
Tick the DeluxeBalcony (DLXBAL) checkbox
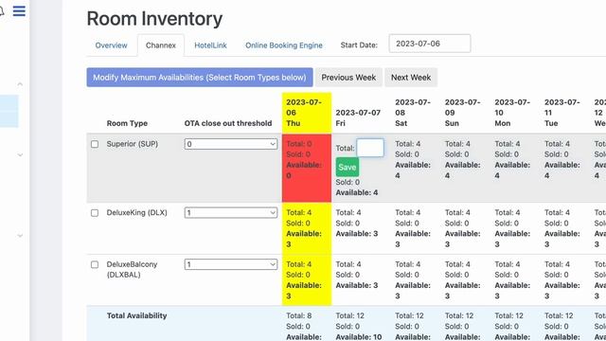95,265
